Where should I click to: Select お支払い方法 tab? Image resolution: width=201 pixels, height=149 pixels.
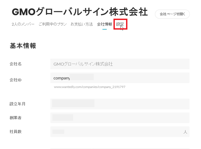tap(82, 24)
